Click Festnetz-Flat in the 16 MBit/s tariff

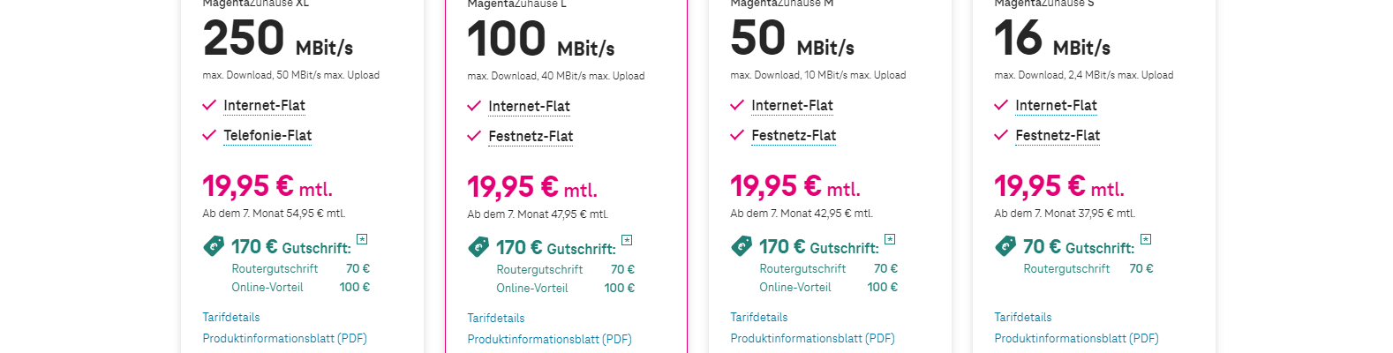coord(1058,135)
